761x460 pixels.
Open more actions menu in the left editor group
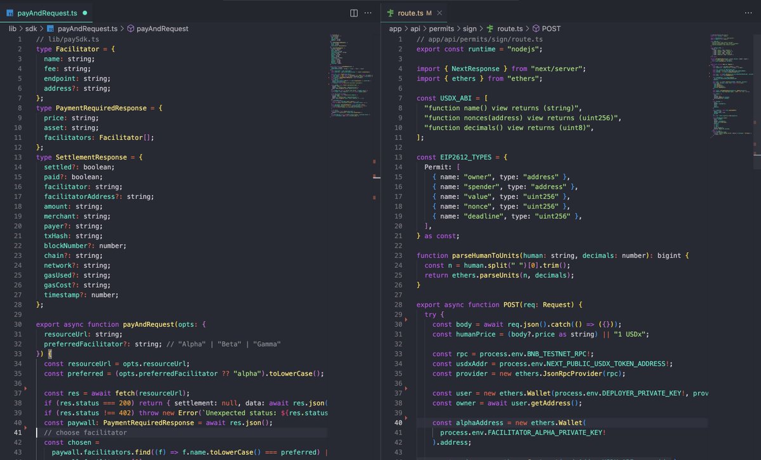pos(367,13)
